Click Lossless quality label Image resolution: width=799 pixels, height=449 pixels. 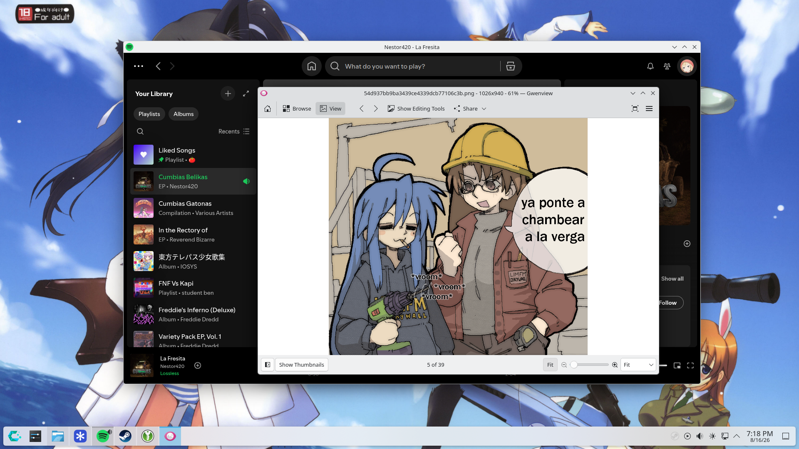169,373
